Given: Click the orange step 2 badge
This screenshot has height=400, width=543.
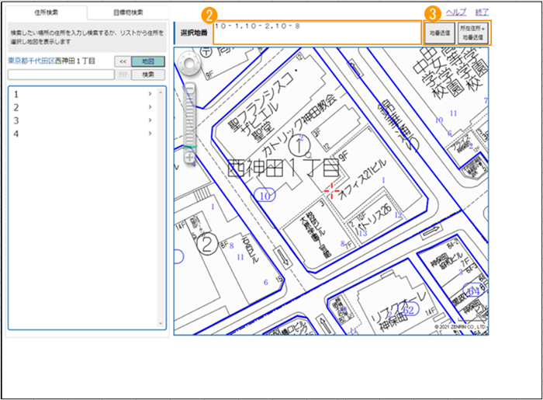Looking at the screenshot, I should click(x=207, y=14).
